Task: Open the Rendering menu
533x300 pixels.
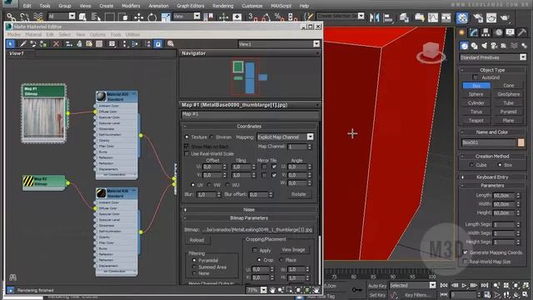Action: click(x=222, y=6)
